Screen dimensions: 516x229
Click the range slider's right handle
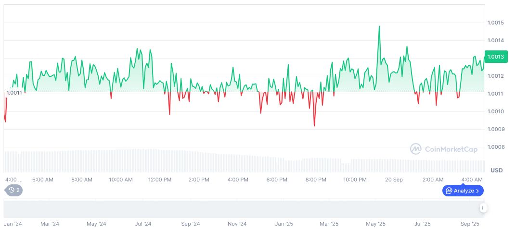point(483,208)
